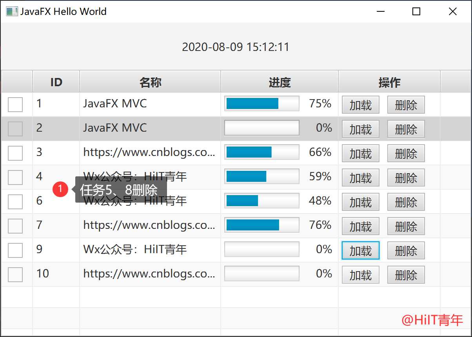Screen dimensions: 472x337
Task: Click the 进度 column header
Action: (x=280, y=82)
